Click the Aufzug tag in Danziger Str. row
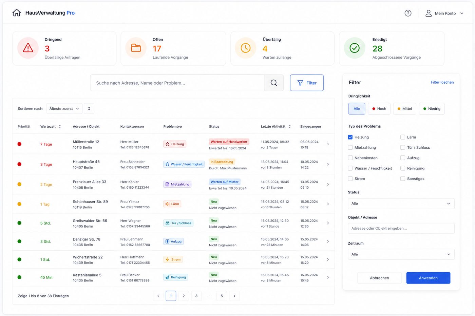Image resolution: width=475 pixels, height=316 pixels. [174, 241]
